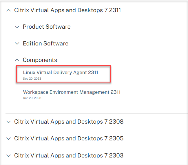Click the chevron beside Product Software
This screenshot has height=165, width=188.
point(17,27)
